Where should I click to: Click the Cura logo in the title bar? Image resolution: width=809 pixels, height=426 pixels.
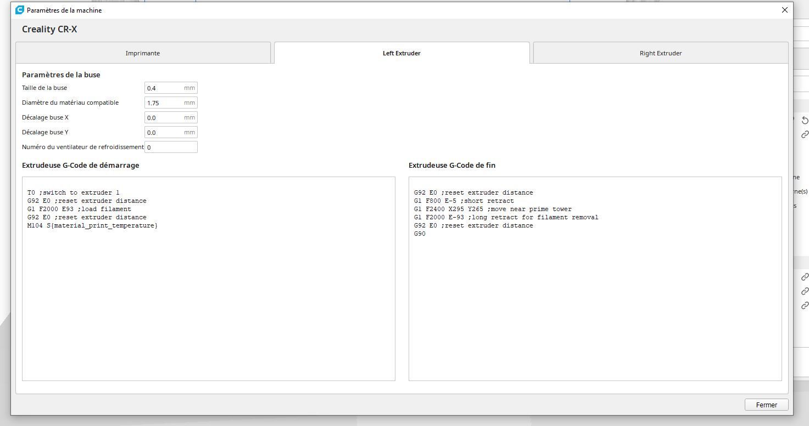click(20, 10)
